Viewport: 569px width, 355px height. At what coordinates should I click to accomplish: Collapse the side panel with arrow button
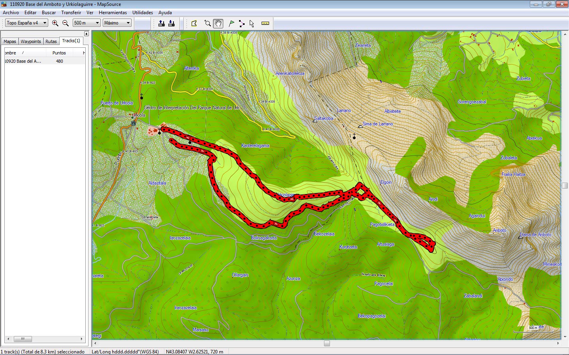point(86,34)
